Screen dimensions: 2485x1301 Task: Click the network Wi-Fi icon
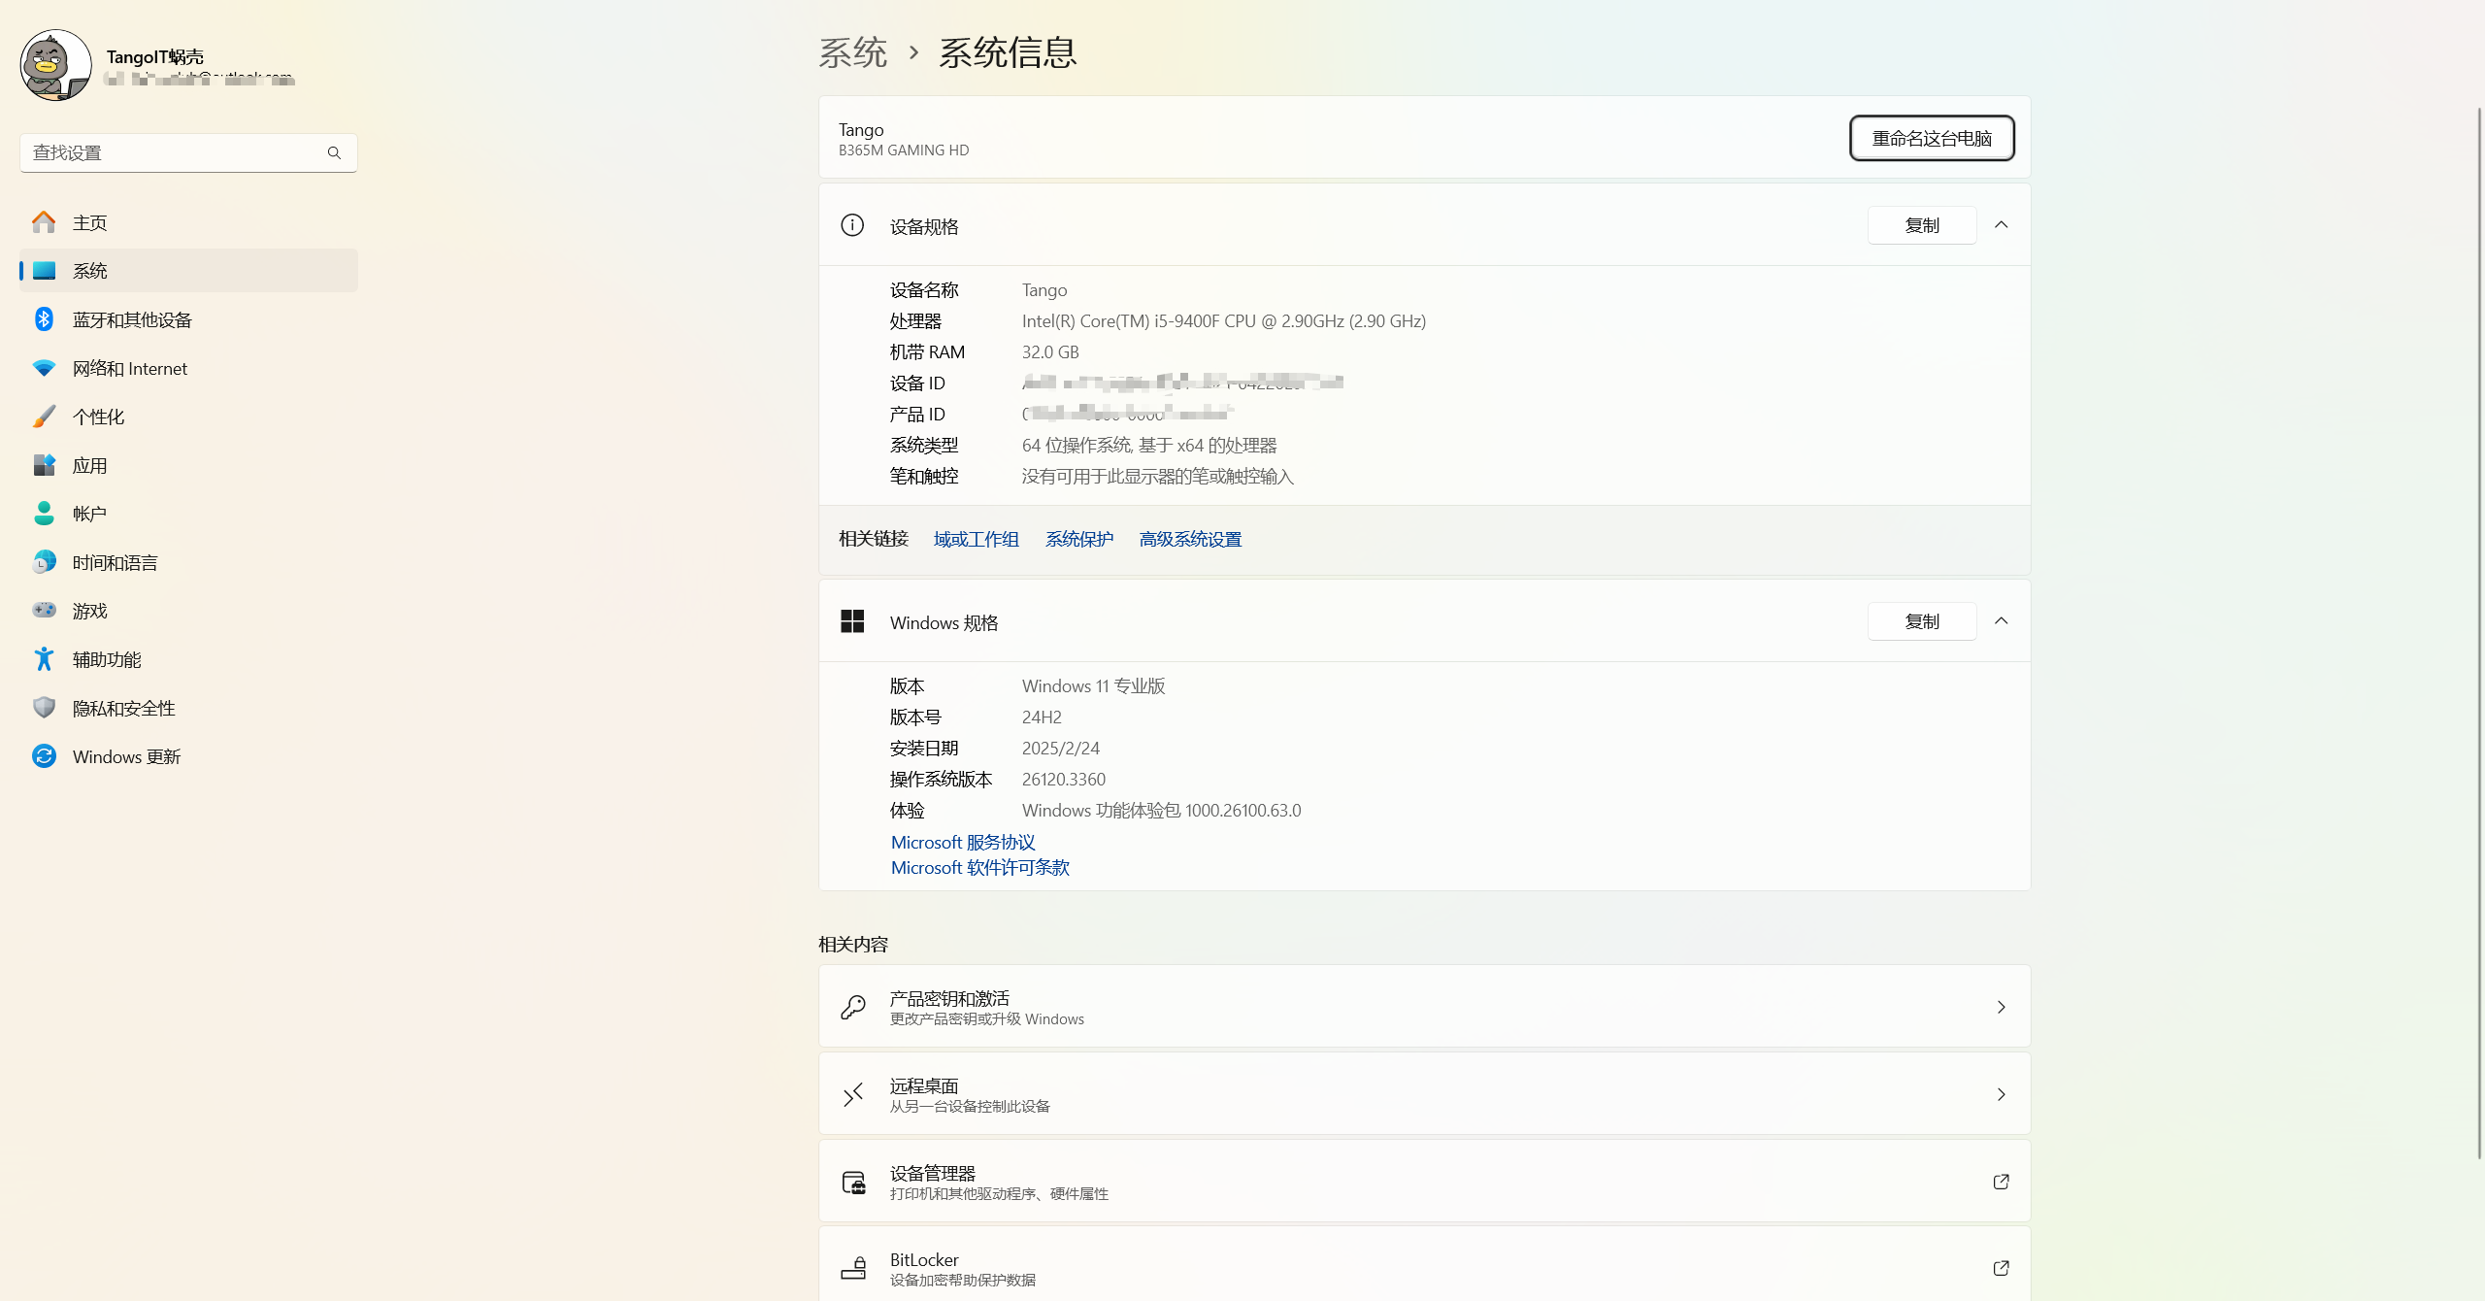click(44, 368)
